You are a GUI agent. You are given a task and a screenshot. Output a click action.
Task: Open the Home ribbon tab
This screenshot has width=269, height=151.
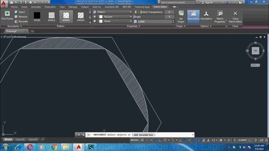pyautogui.click(x=14, y=7)
